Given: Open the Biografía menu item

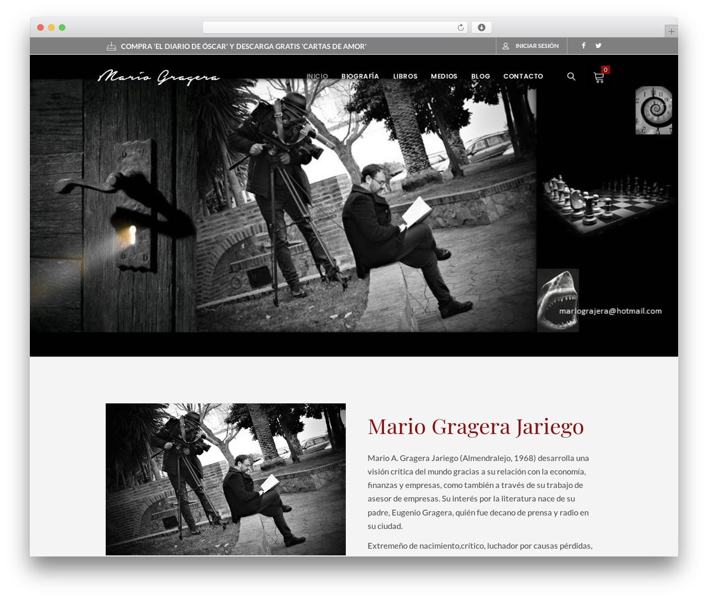Looking at the screenshot, I should pyautogui.click(x=360, y=76).
